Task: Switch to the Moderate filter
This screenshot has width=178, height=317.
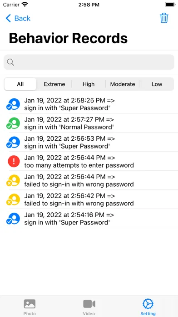Action: pos(123,84)
